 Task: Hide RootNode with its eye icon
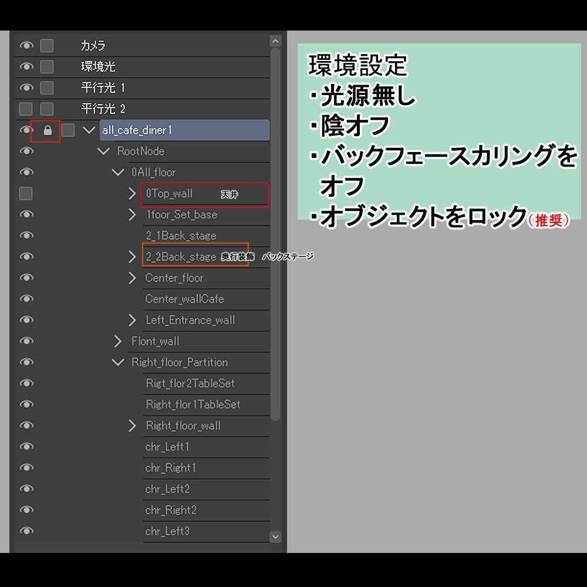26,151
